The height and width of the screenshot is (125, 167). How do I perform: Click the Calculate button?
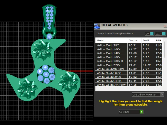point(131,112)
